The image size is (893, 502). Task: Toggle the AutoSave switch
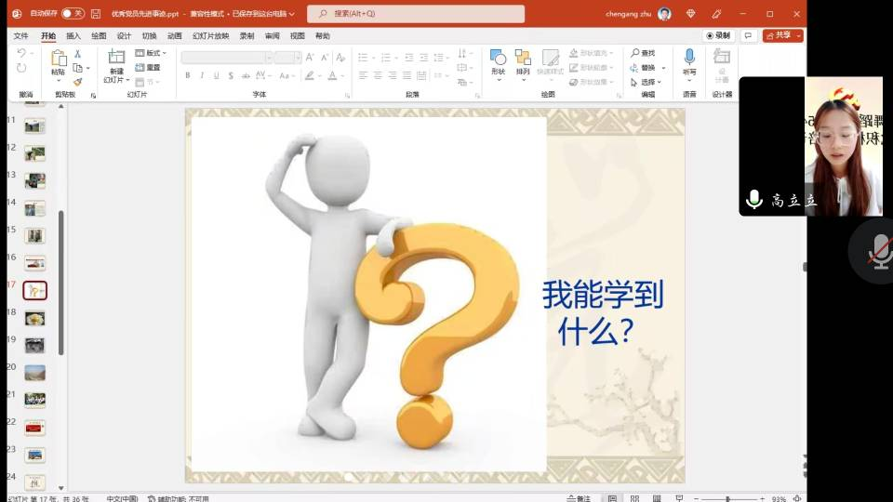[72, 14]
